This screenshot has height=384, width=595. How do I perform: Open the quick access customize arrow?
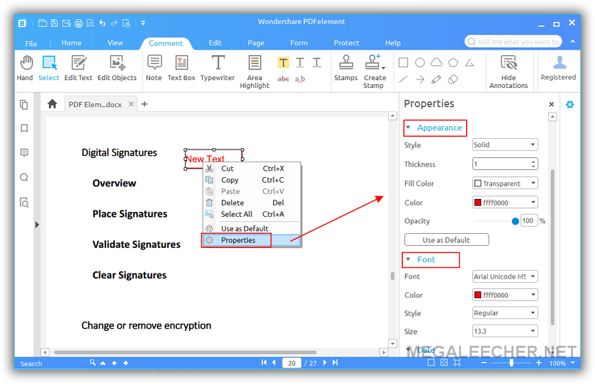click(x=143, y=23)
